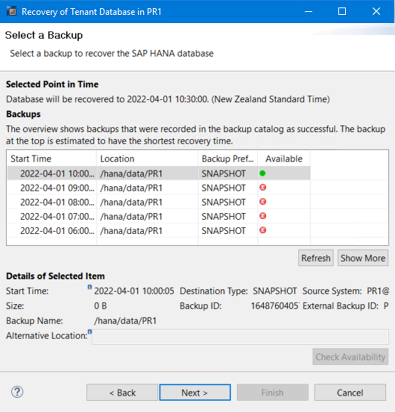Select the 2022-04-01 10:00 backup row

pyautogui.click(x=159, y=174)
